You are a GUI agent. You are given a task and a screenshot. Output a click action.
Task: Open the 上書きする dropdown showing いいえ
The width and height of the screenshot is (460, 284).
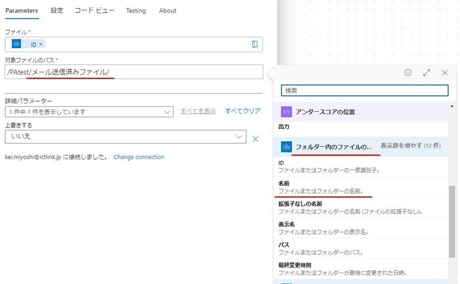(125, 137)
